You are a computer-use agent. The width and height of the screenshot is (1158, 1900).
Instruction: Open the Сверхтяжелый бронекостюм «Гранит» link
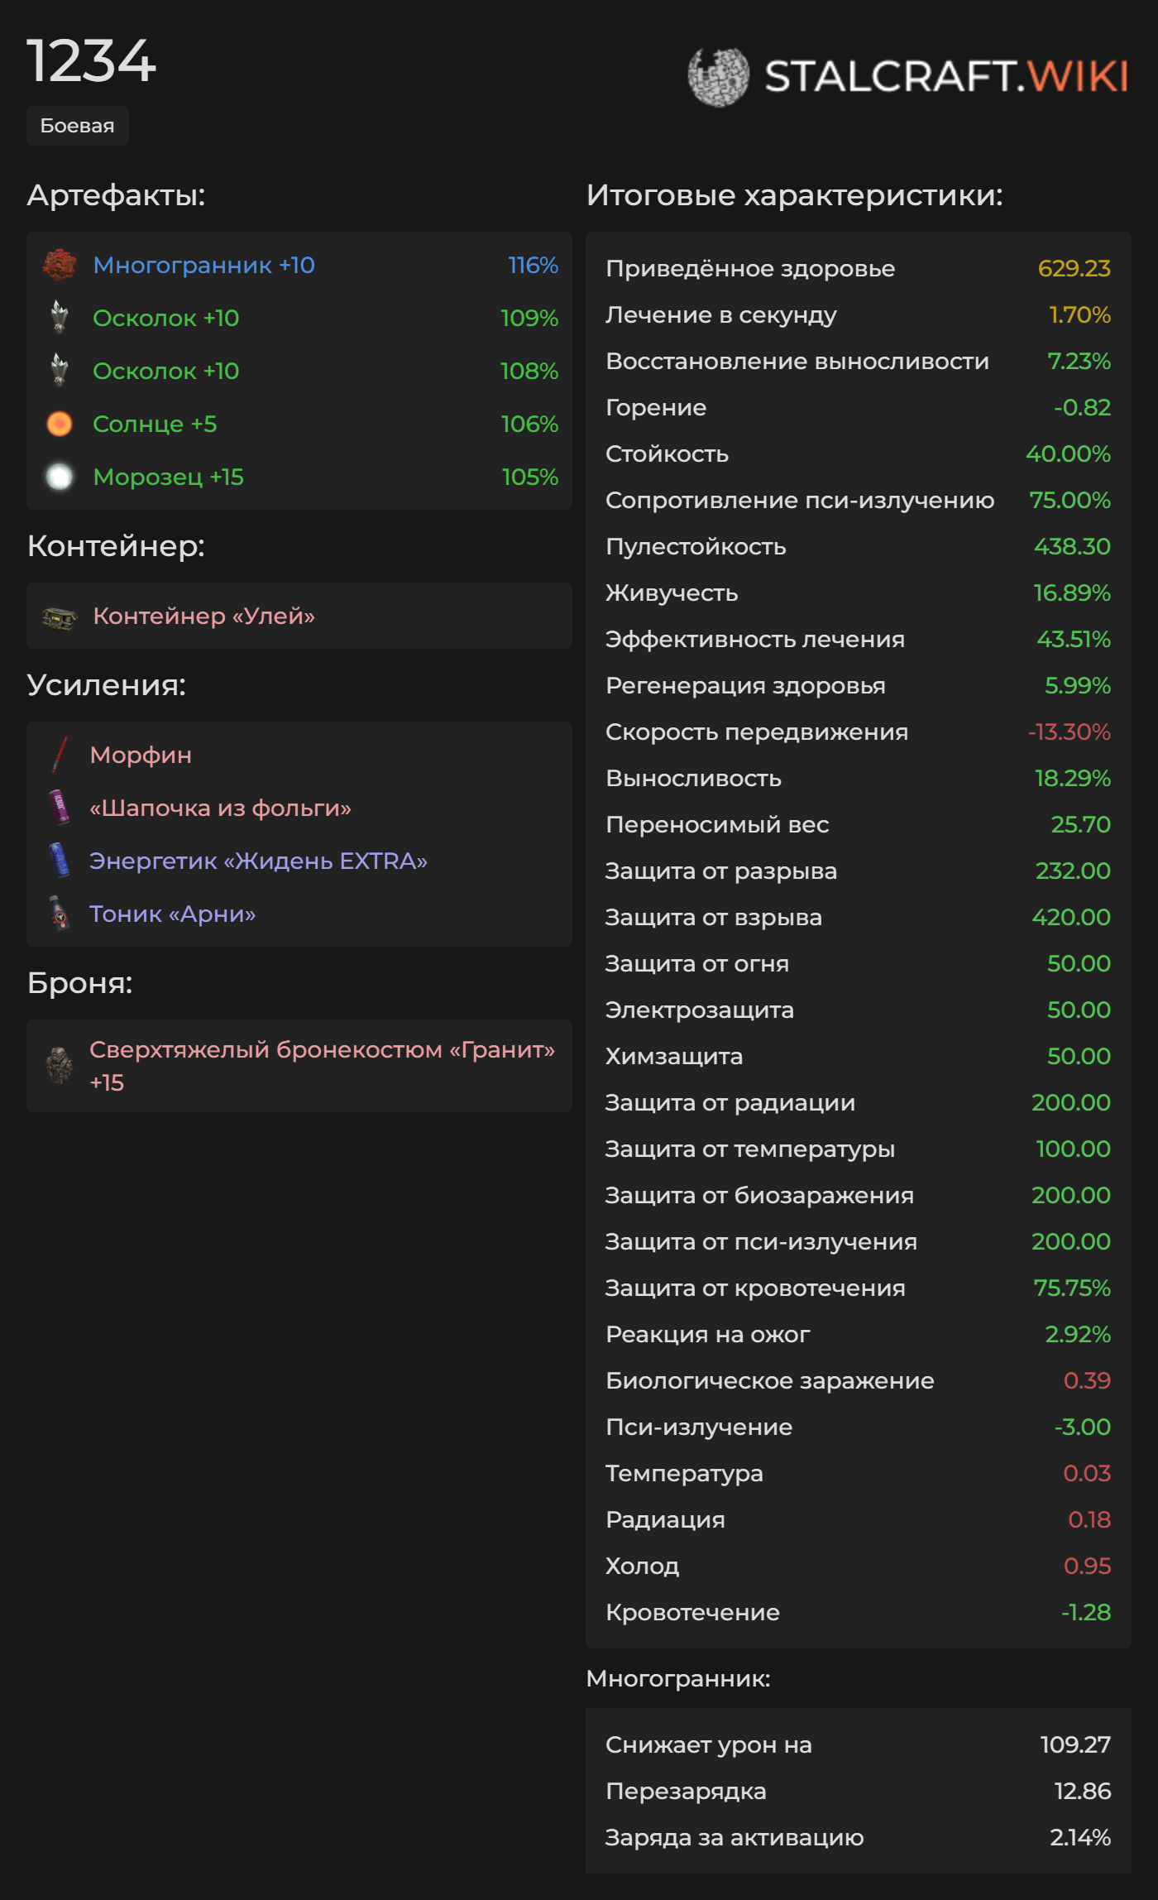(323, 1065)
